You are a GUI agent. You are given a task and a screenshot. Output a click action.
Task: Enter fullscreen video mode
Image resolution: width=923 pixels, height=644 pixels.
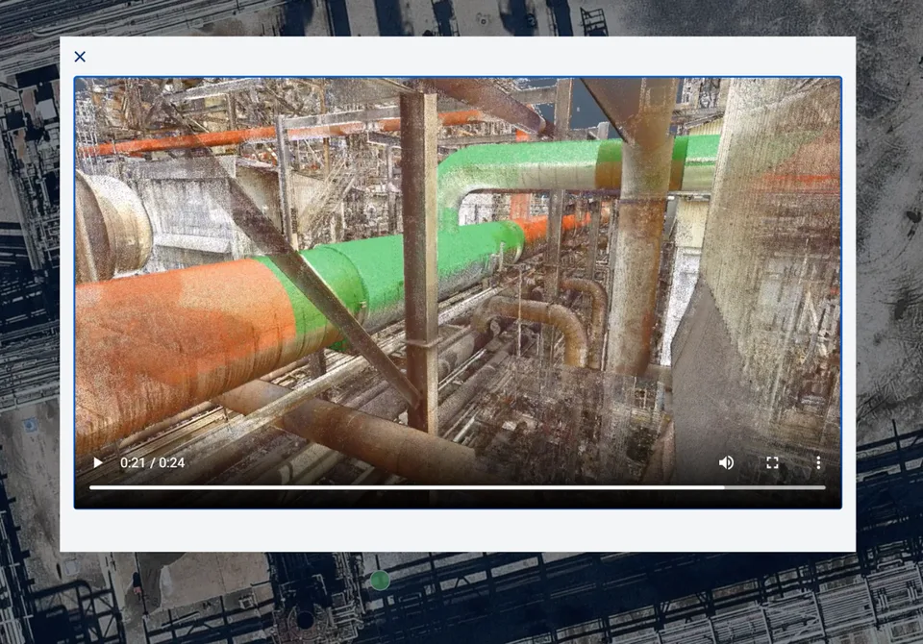(x=772, y=462)
